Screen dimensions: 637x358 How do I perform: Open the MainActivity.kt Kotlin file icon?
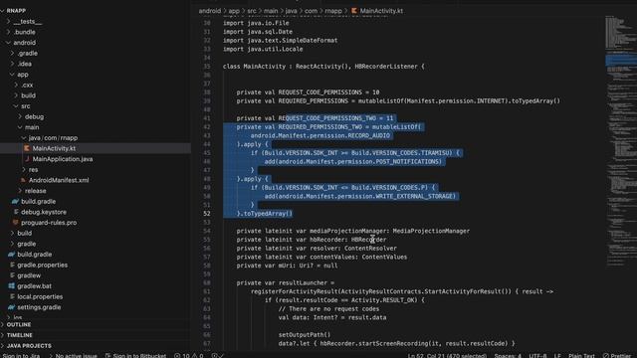click(x=27, y=148)
